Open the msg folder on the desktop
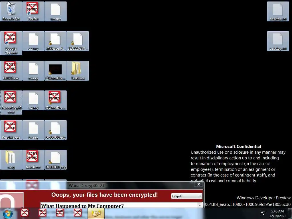 click(11, 160)
